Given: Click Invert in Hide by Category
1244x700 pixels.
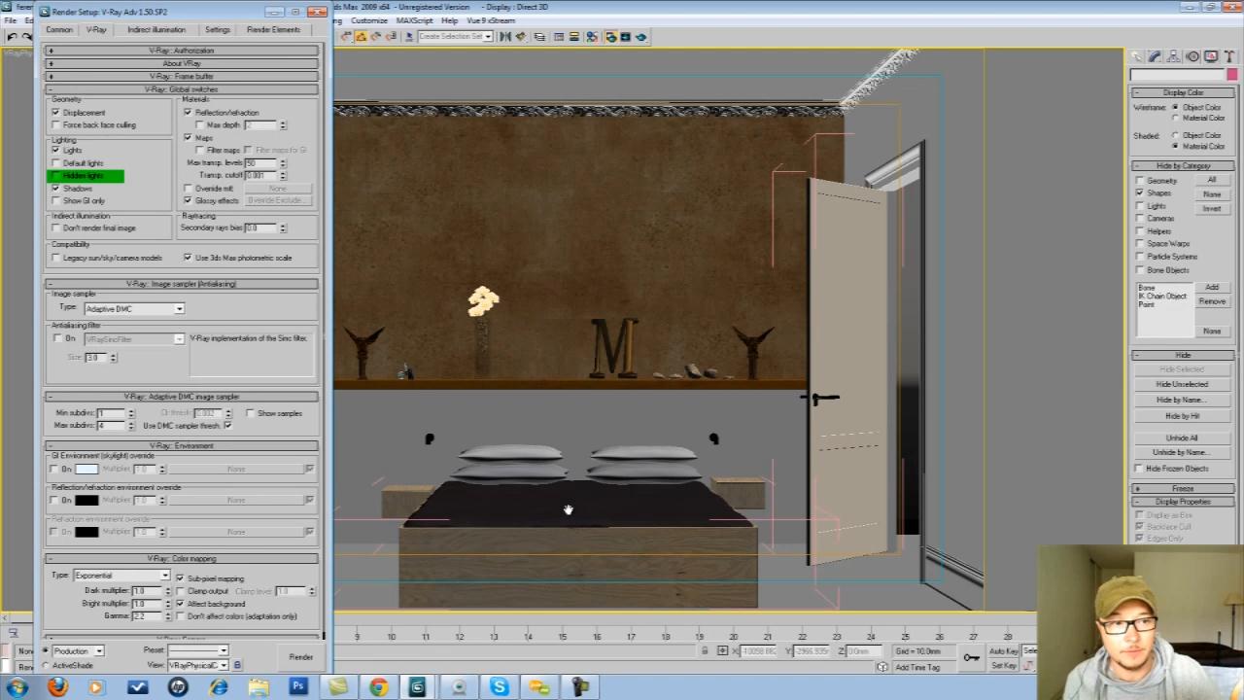Looking at the screenshot, I should coord(1212,208).
